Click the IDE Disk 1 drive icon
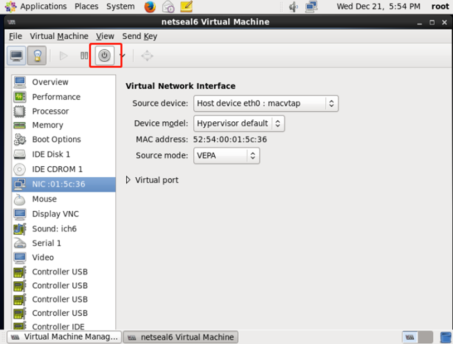 tap(20, 154)
